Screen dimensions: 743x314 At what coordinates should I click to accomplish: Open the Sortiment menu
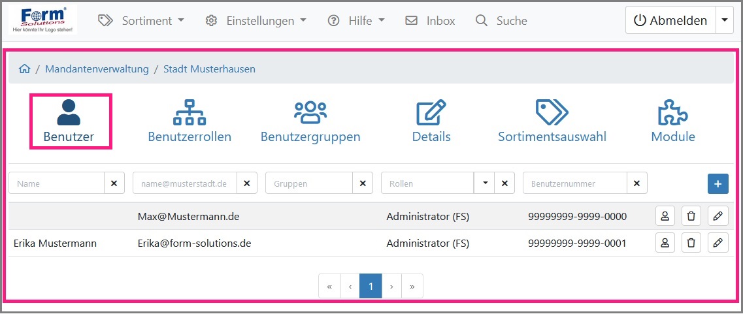[141, 21]
